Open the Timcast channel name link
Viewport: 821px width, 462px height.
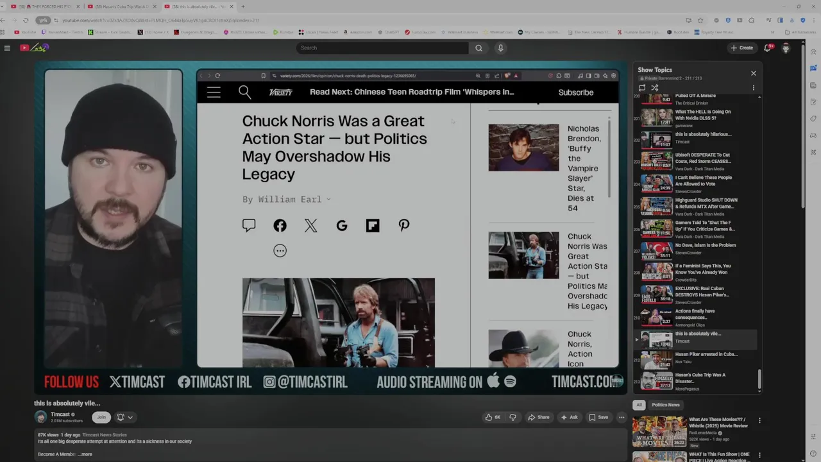(60, 415)
